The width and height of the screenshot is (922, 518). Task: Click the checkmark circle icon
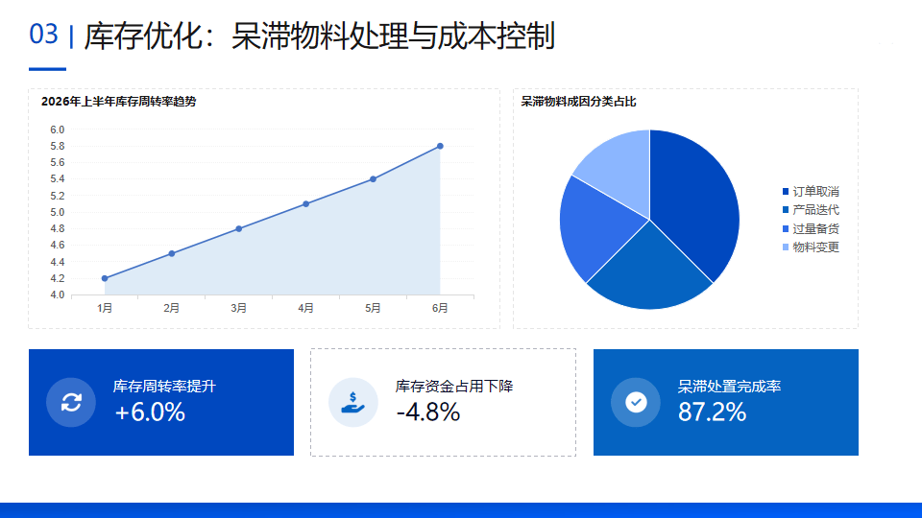pos(636,402)
